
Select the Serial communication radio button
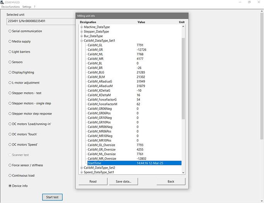click(x=10, y=31)
